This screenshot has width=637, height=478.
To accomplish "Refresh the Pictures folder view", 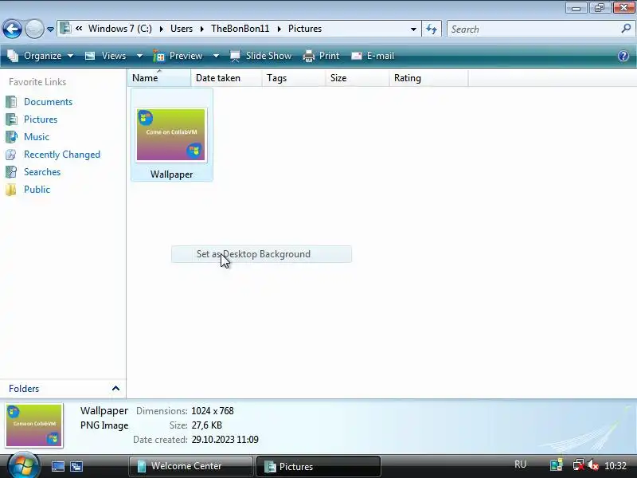I will pyautogui.click(x=432, y=29).
